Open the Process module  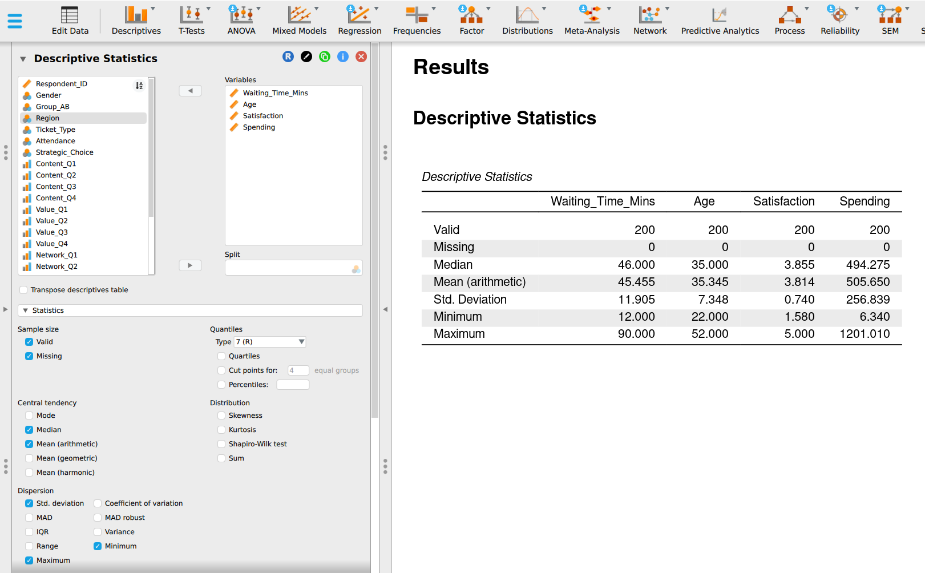(x=790, y=21)
